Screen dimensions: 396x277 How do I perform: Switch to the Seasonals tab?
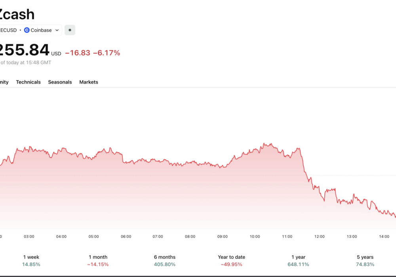[60, 82]
